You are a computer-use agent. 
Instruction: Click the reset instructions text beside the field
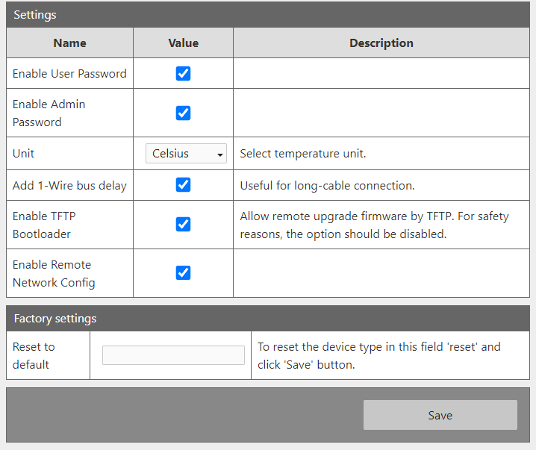pos(378,355)
